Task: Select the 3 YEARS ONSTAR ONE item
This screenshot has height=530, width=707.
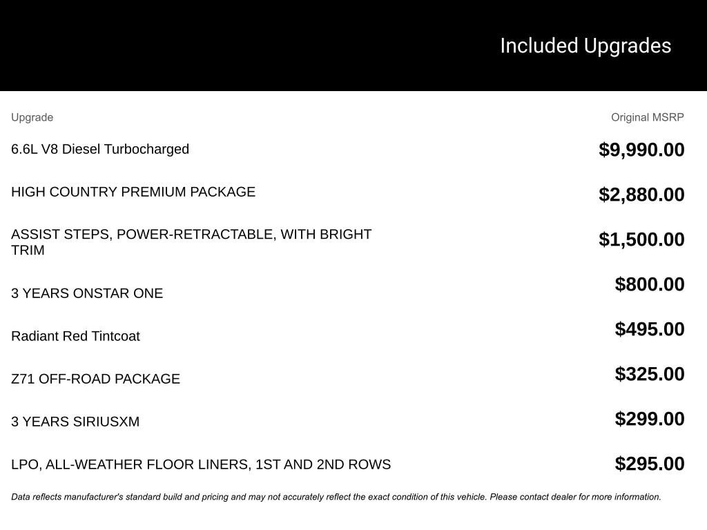Action: coord(87,293)
